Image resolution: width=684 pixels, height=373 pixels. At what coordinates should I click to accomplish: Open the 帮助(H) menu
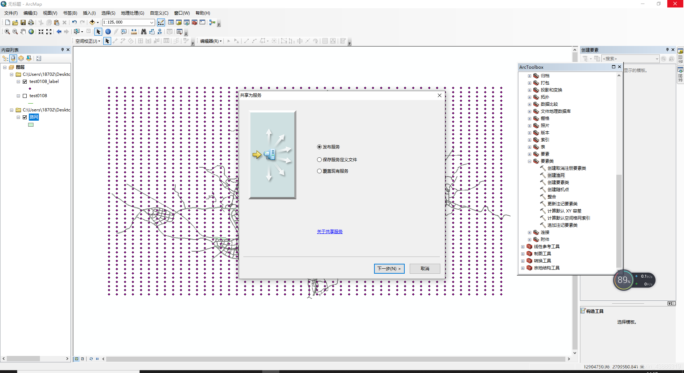coord(203,13)
